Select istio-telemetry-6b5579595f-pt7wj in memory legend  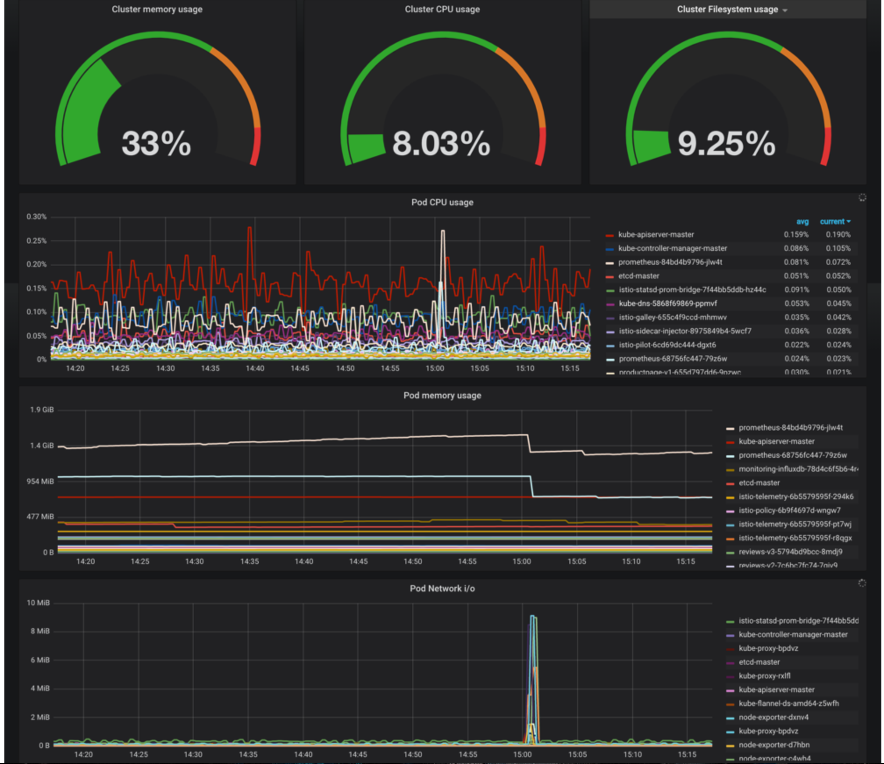pyautogui.click(x=795, y=524)
